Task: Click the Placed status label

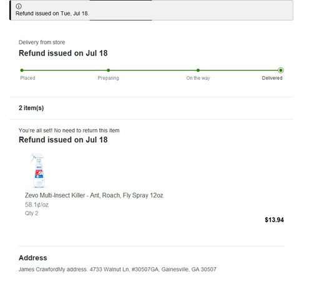Action: 27,78
